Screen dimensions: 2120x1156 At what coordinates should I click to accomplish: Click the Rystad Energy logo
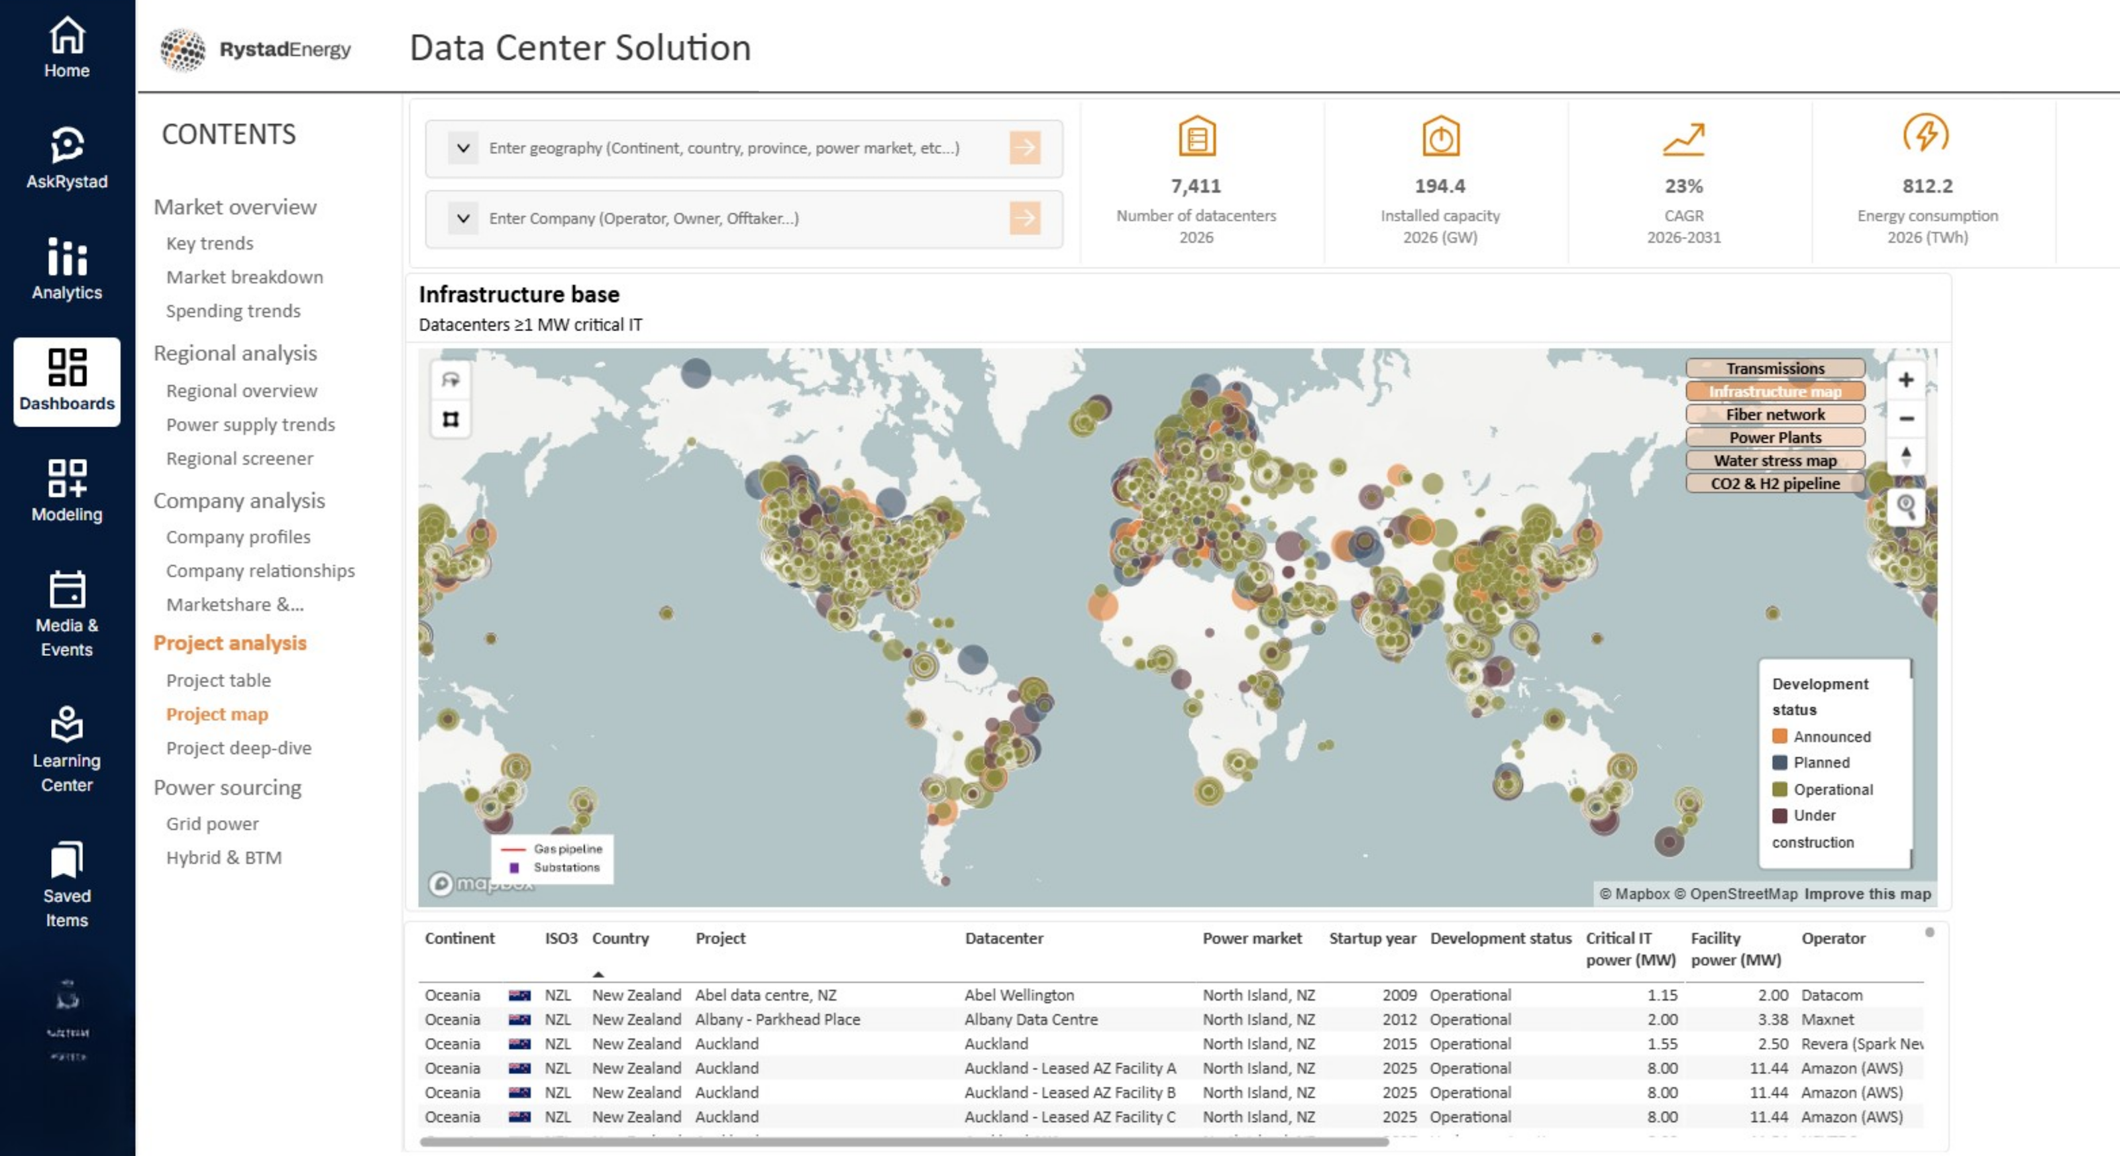(x=256, y=50)
